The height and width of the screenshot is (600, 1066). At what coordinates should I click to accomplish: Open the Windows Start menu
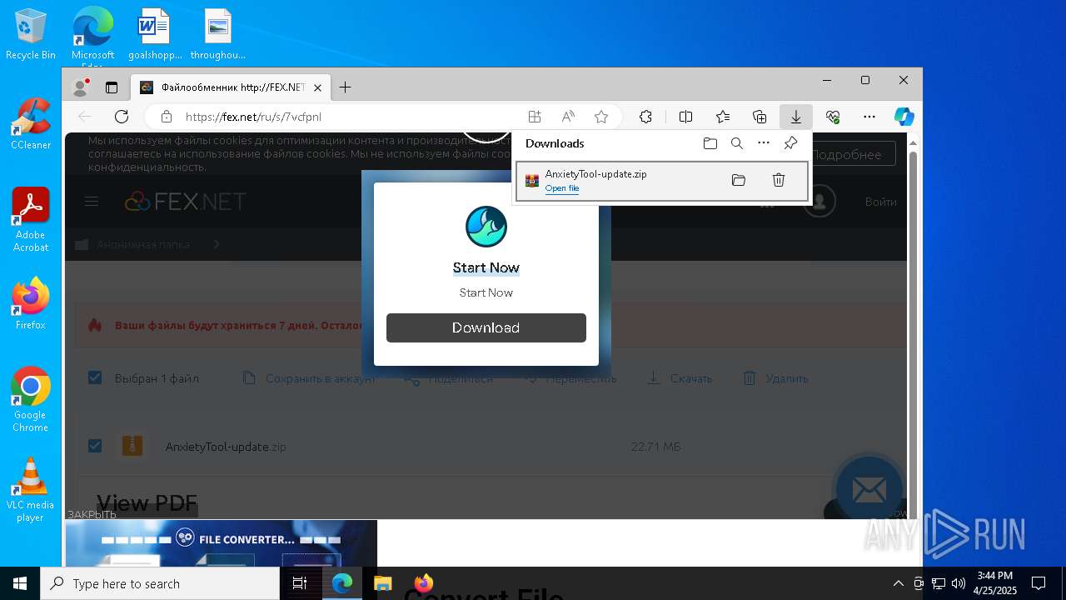(20, 583)
